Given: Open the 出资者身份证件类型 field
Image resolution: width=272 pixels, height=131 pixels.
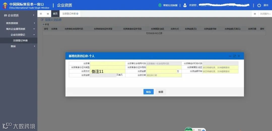Looking at the screenshot, I should coord(108,67).
